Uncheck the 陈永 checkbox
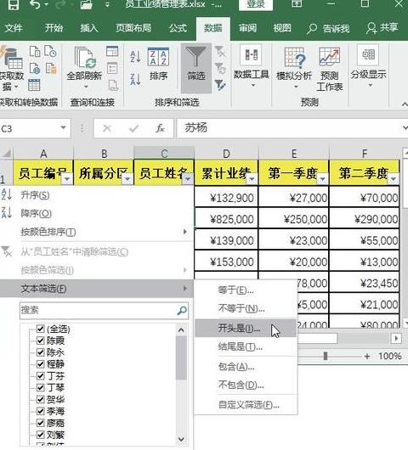The width and height of the screenshot is (408, 450). [41, 352]
